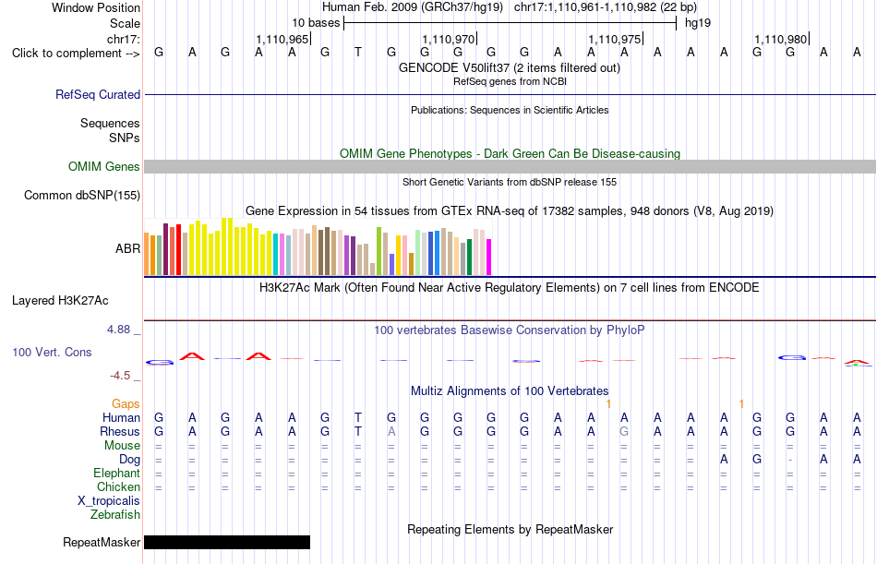Select the orange 'Gaps' row label
The width and height of the screenshot is (877, 564).
[x=126, y=403]
